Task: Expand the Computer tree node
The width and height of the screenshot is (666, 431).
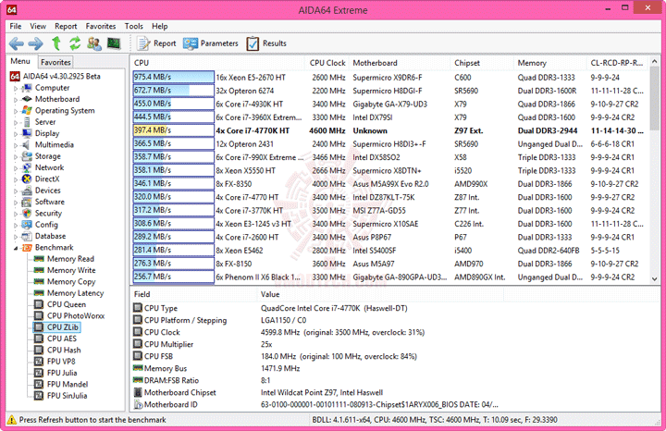Action: coord(16,88)
